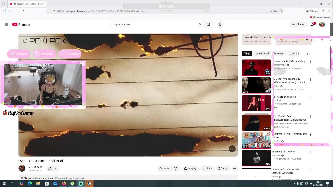Click the Paylaş share button
This screenshot has height=187, width=333.
tap(190, 169)
